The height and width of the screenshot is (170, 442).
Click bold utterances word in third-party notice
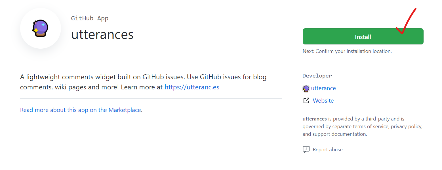point(315,119)
